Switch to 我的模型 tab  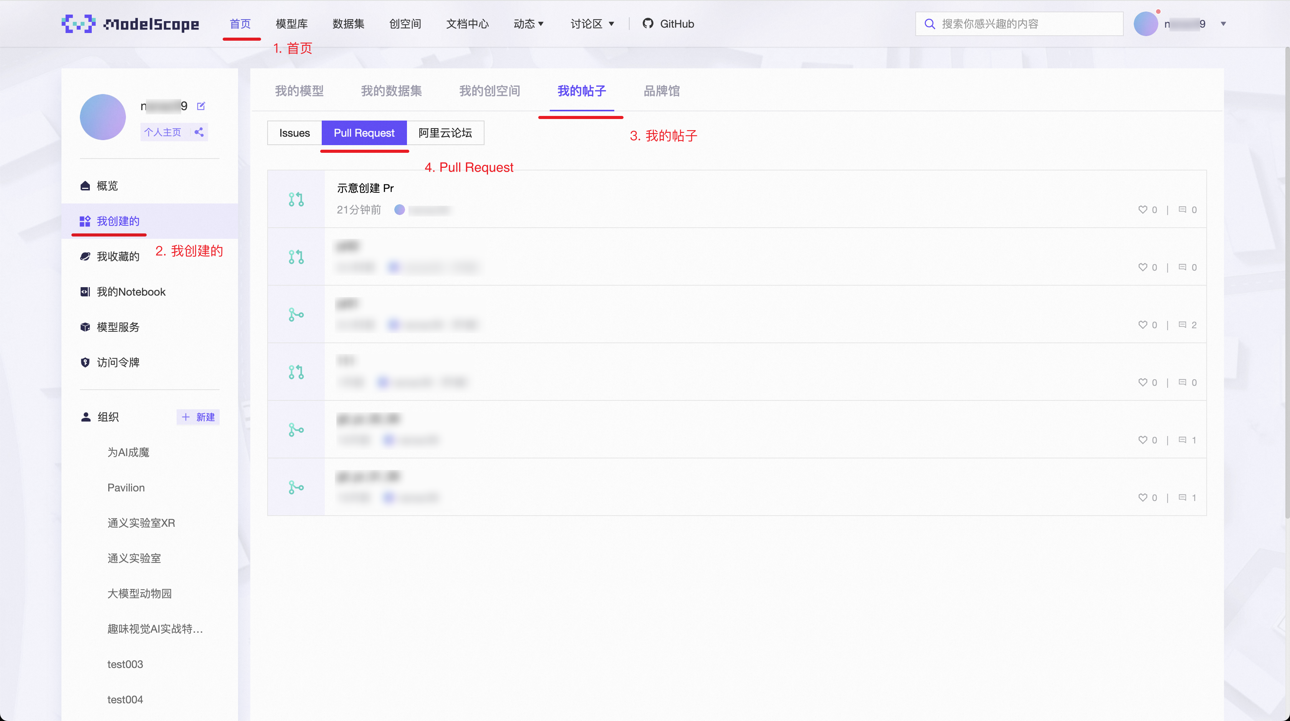[299, 91]
